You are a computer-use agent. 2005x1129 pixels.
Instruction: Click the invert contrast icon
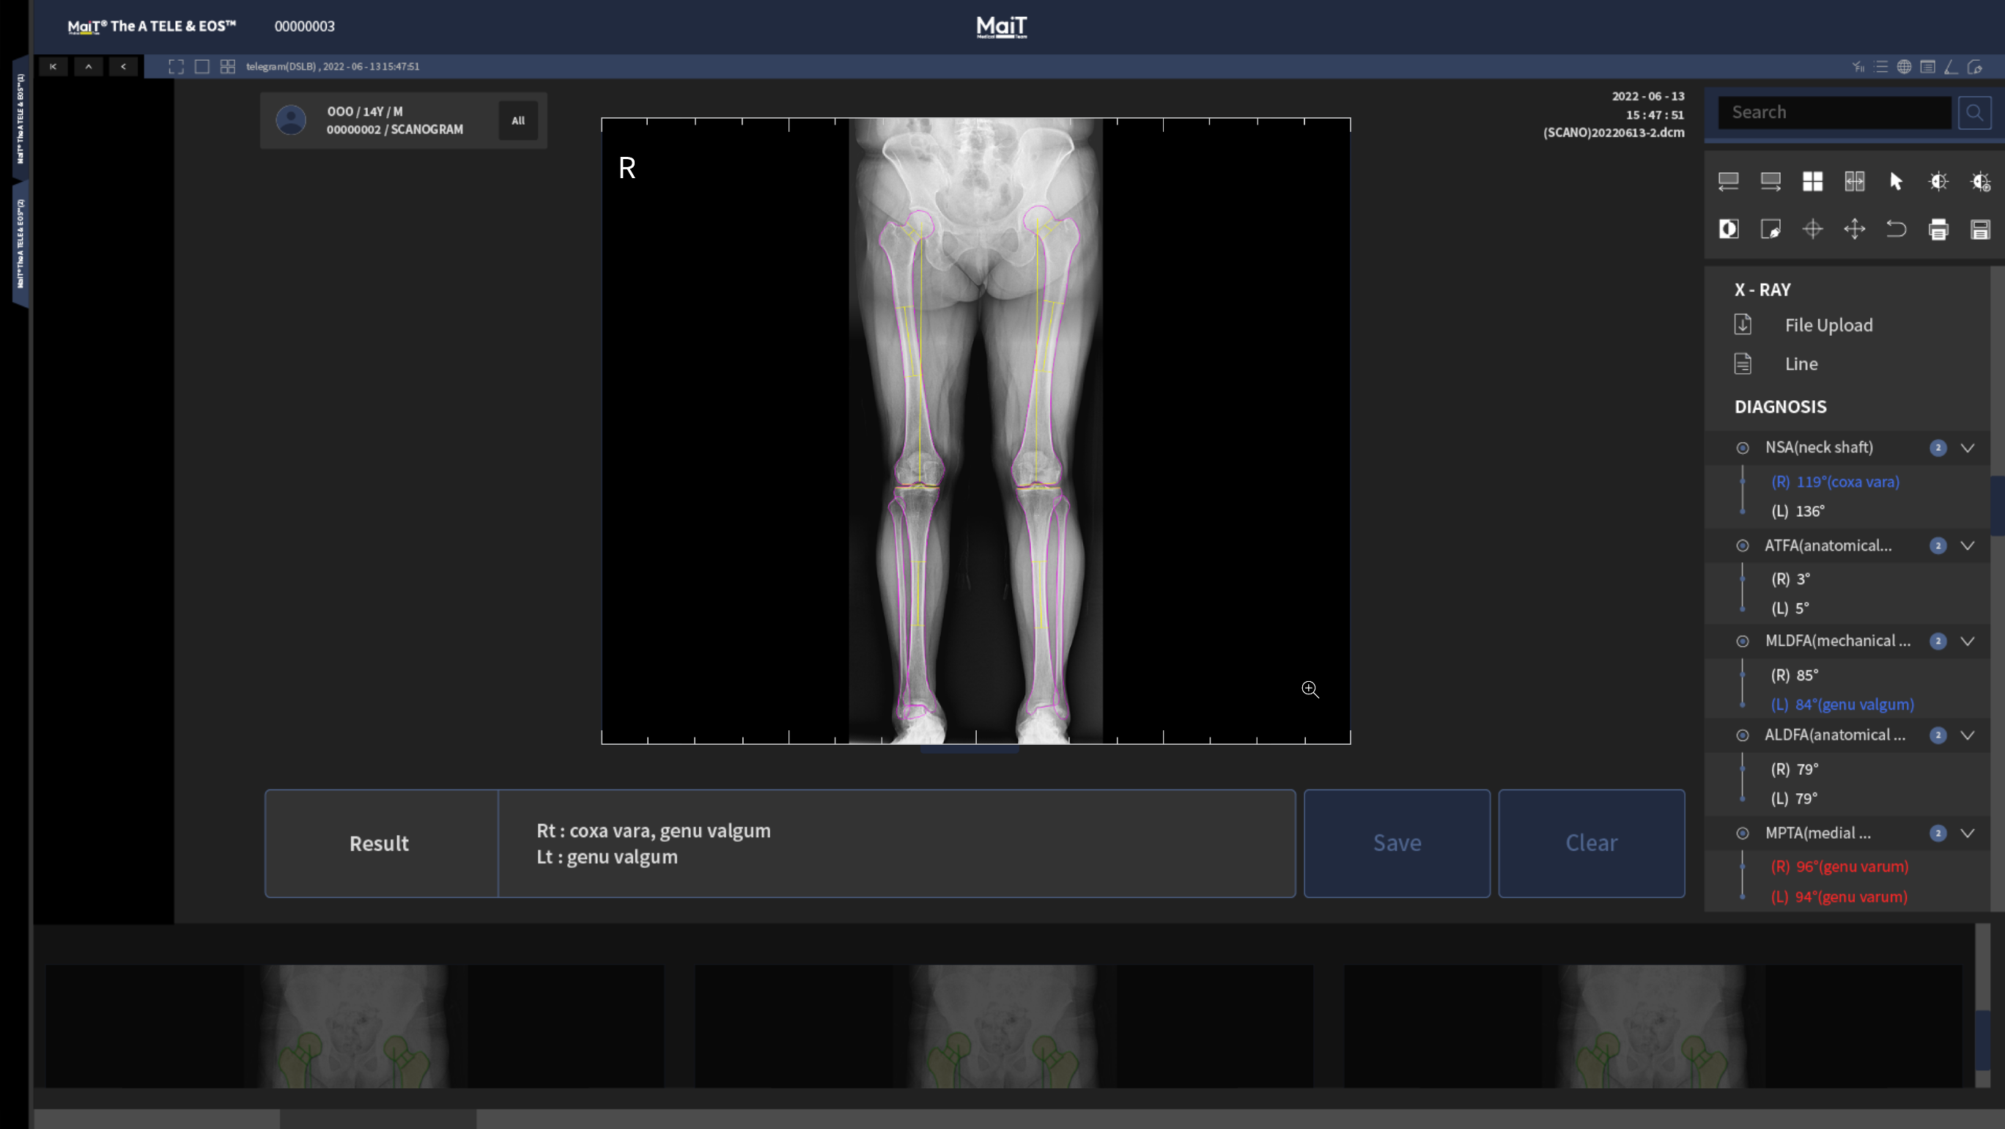[1728, 229]
